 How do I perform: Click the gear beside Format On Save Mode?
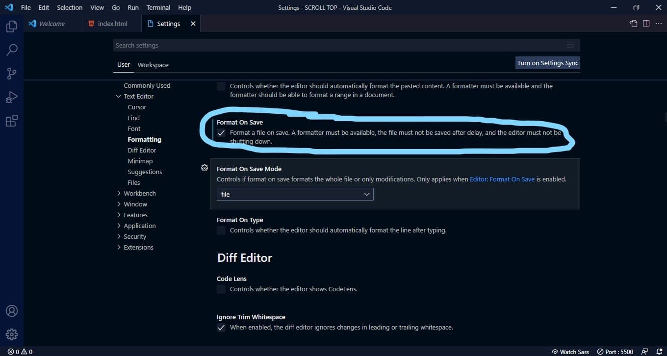(204, 168)
